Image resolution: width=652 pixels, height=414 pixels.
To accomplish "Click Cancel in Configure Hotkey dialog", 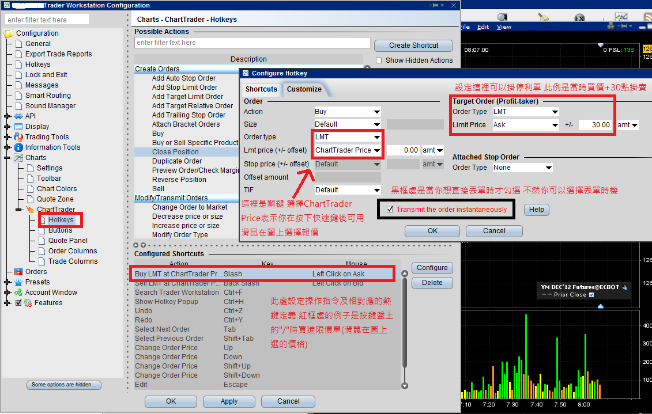I will [x=494, y=231].
